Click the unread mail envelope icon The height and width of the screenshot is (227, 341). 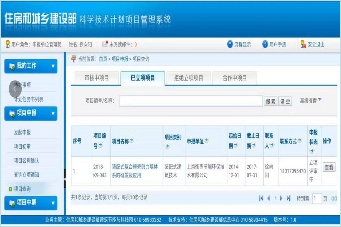[105, 44]
